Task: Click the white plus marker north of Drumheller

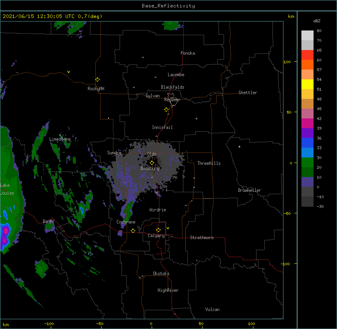Action: point(239,147)
